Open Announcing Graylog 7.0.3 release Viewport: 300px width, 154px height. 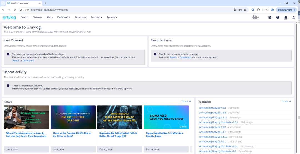[x=212, y=108]
